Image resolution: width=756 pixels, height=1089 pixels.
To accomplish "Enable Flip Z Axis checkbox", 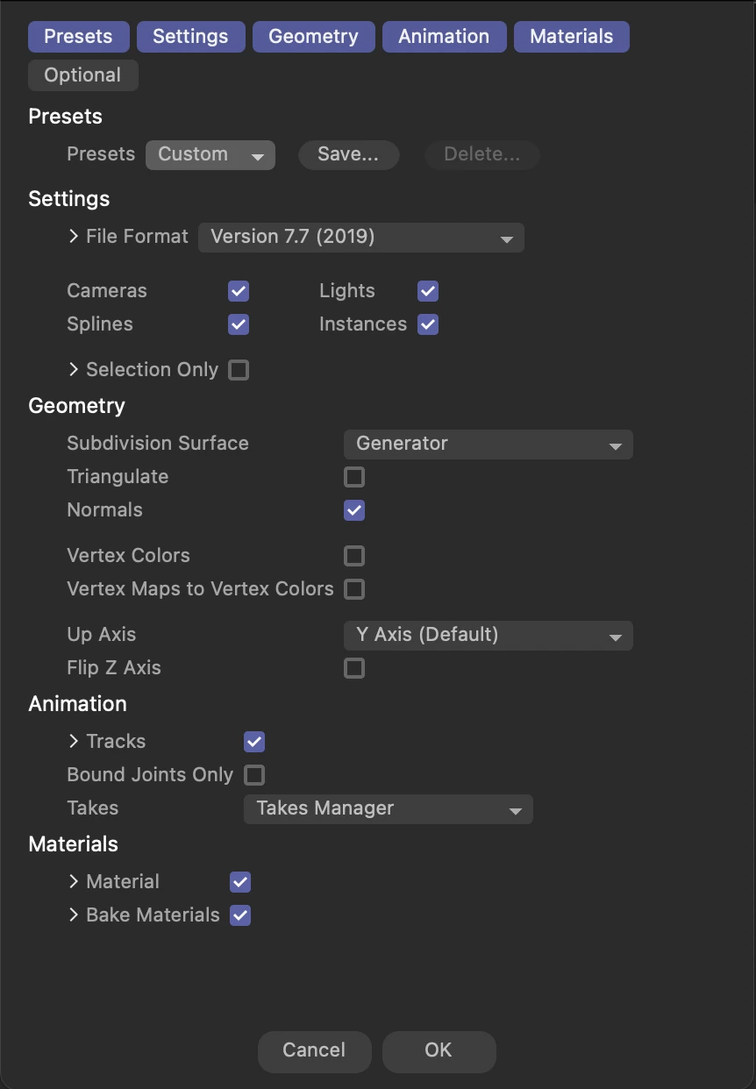I will point(354,668).
